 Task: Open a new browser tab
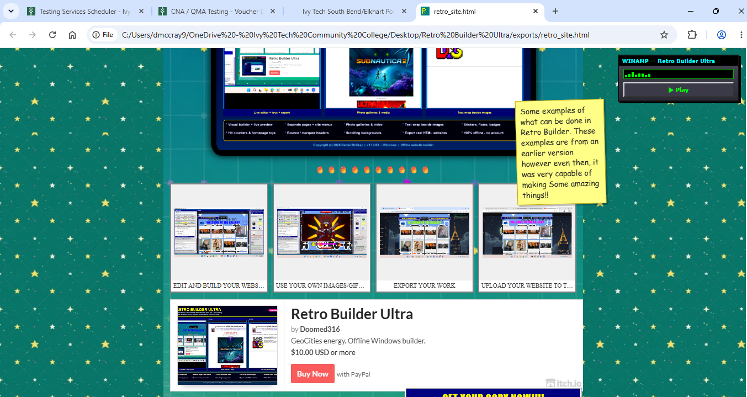click(555, 11)
